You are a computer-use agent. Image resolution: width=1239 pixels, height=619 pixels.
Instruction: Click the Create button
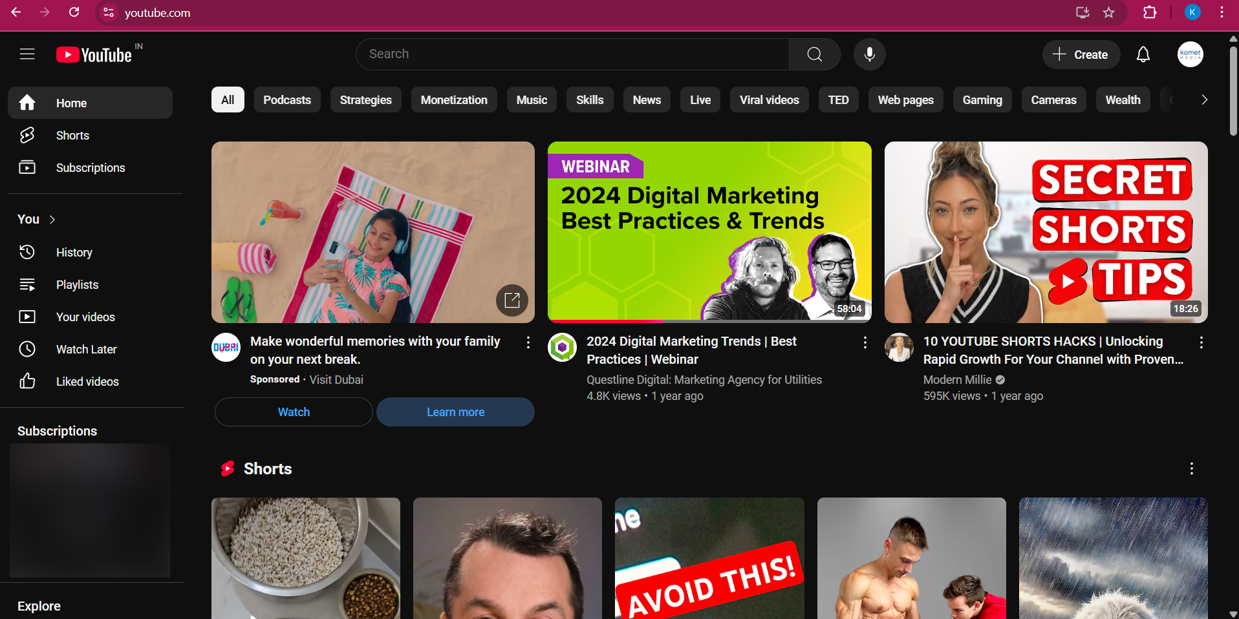coord(1081,54)
